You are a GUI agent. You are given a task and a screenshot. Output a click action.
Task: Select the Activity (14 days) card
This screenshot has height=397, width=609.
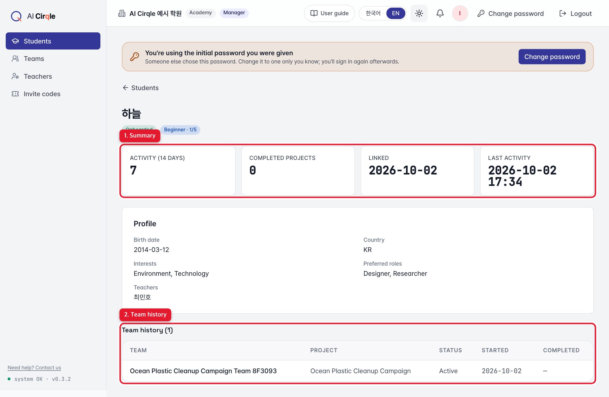tap(179, 171)
